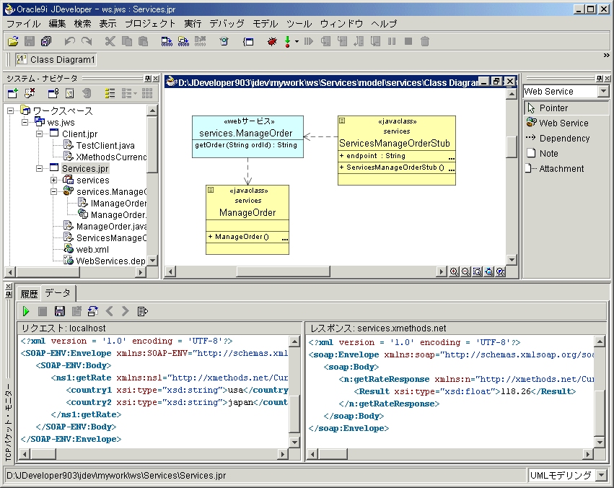This screenshot has height=488, width=614.
Task: Open the Run icon dropdown arrow
Action: [297, 41]
